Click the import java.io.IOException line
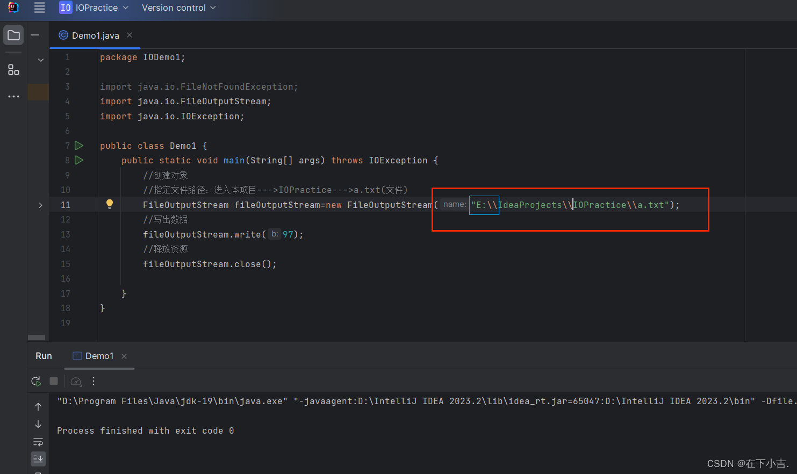The width and height of the screenshot is (797, 474). pyautogui.click(x=172, y=116)
